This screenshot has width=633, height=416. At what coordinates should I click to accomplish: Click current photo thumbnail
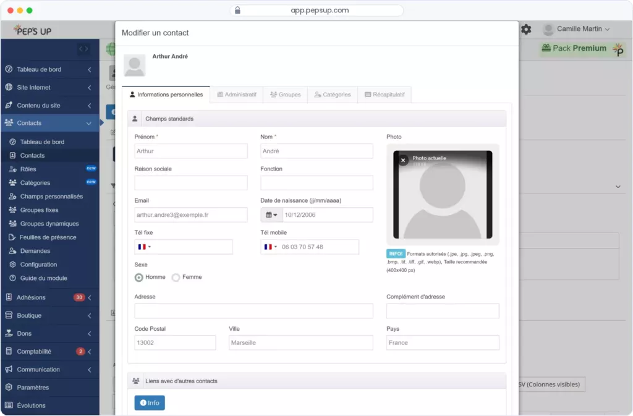pyautogui.click(x=443, y=195)
